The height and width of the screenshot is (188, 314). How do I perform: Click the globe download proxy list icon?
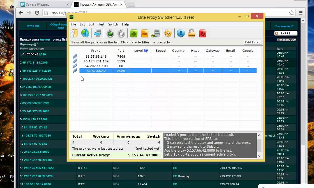click(x=85, y=33)
